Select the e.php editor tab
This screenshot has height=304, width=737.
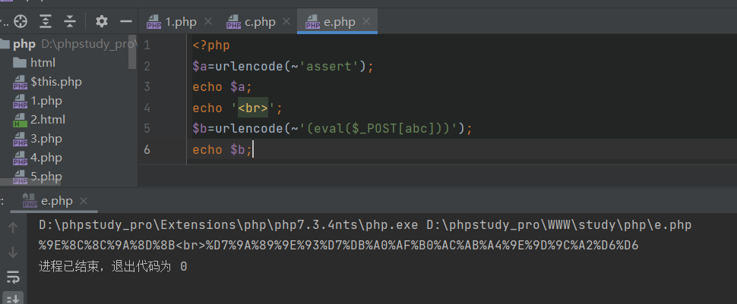point(338,22)
